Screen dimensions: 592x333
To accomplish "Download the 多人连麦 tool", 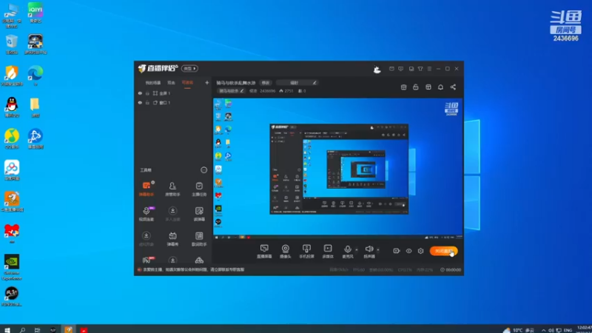I will [x=172, y=213].
